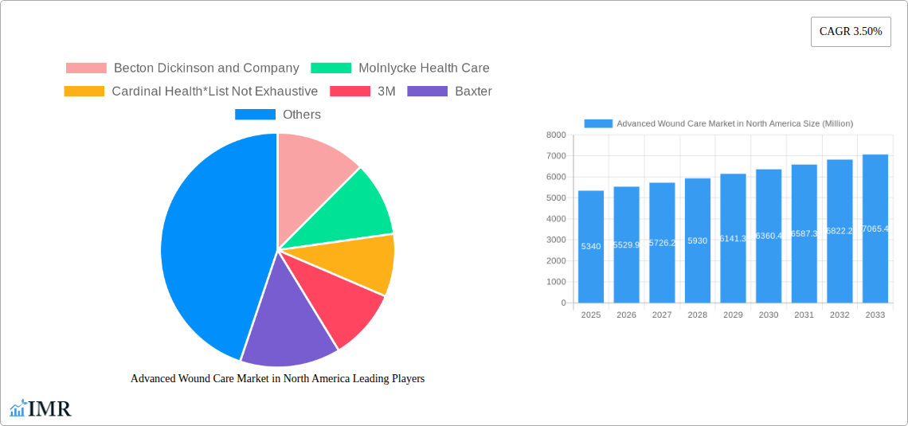908x426 pixels.
Task: Click the 1000 y-axis label
Action: 556,282
